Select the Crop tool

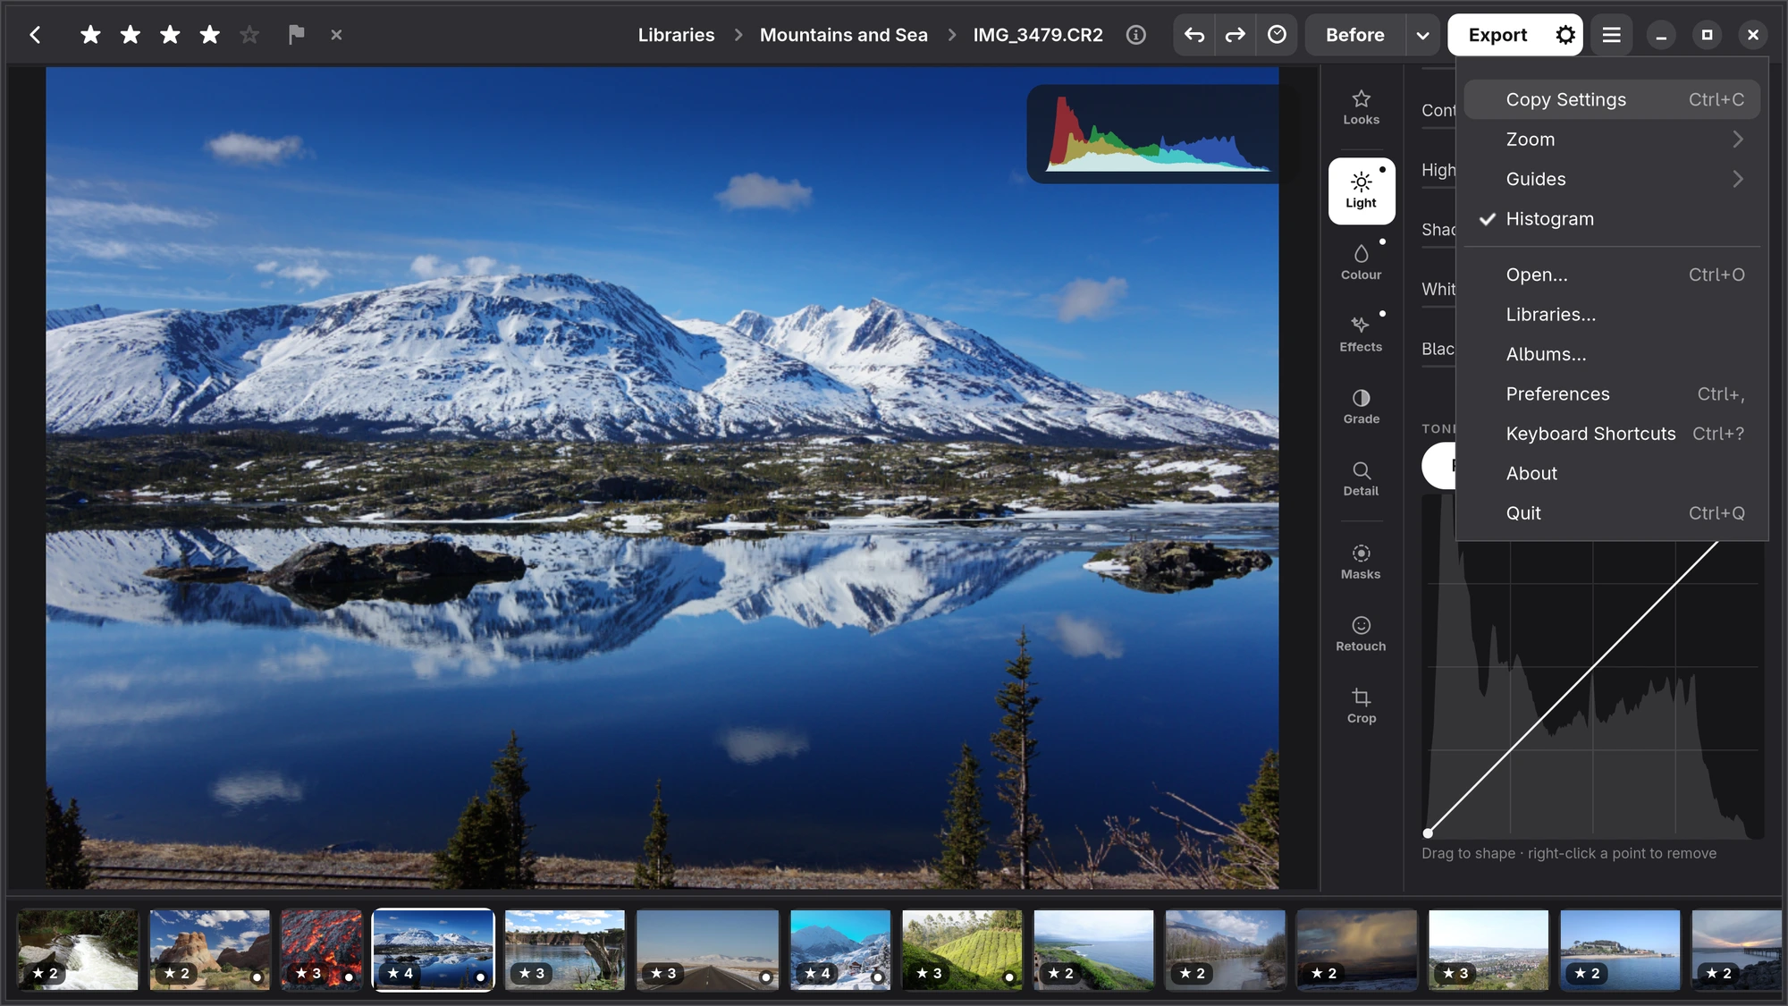[1361, 706]
